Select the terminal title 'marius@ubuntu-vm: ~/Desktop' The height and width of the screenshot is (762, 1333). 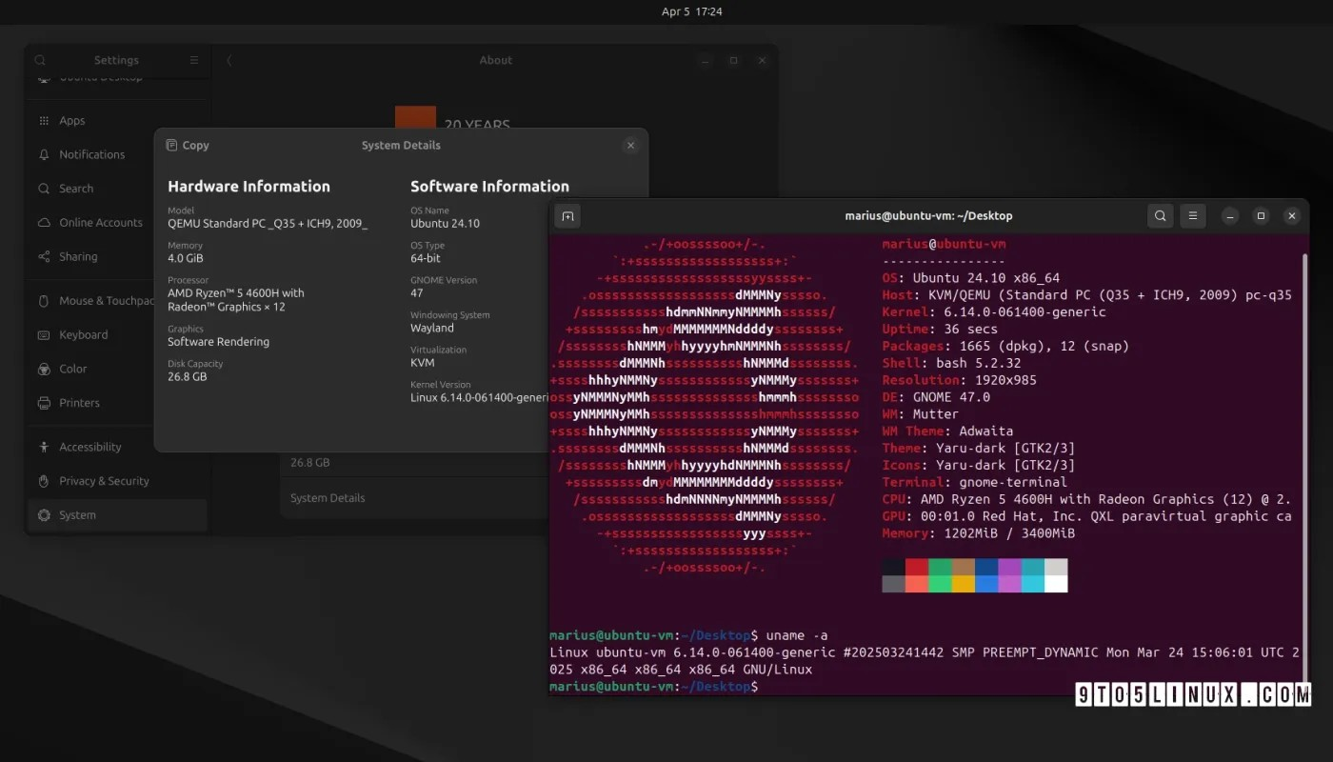click(x=928, y=216)
